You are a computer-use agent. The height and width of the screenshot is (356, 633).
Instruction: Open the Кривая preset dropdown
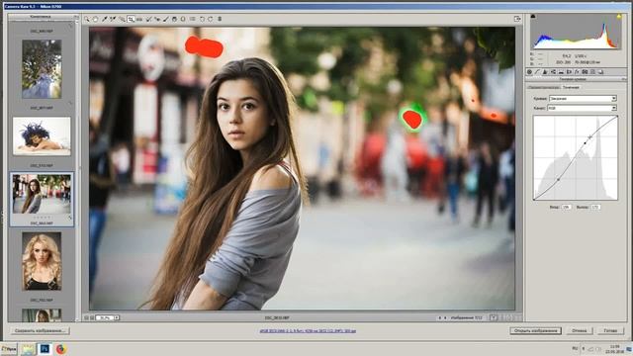tap(583, 99)
